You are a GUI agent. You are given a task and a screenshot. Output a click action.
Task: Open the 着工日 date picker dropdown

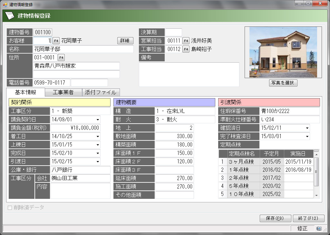coord(98,136)
